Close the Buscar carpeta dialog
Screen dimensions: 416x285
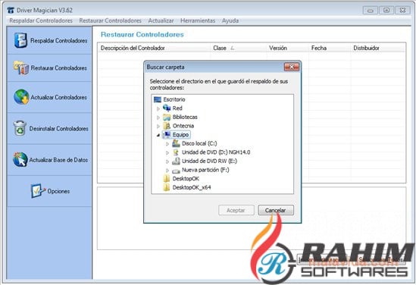291,67
